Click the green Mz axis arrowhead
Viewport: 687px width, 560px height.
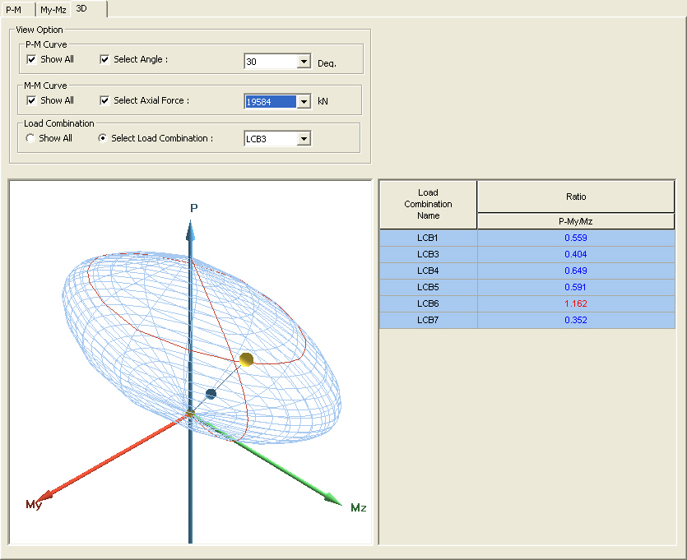pyautogui.click(x=332, y=499)
